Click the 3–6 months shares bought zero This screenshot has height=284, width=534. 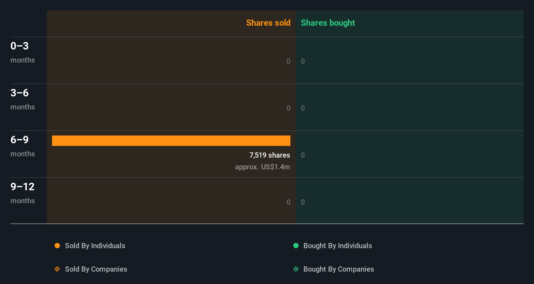click(303, 108)
